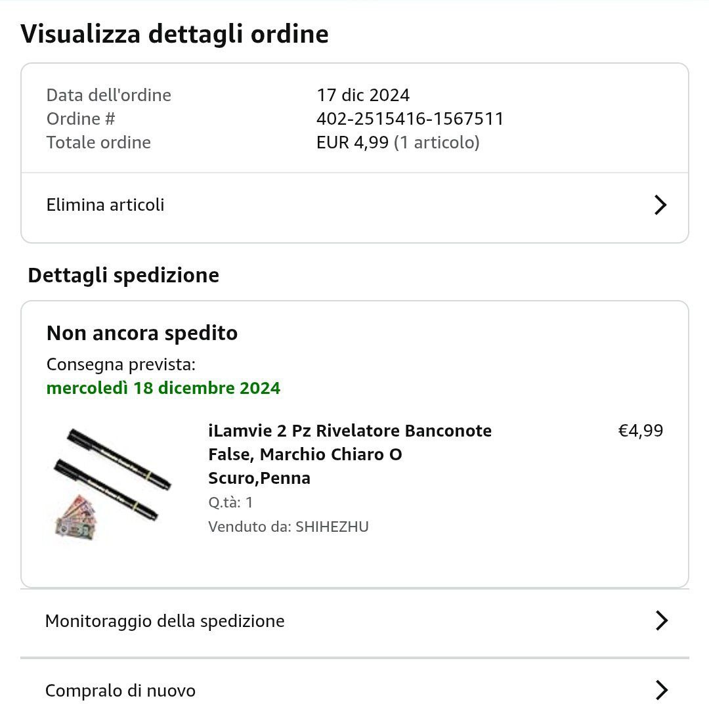Click the Dettagli spedizione section heading
The height and width of the screenshot is (713, 709).
tap(123, 276)
